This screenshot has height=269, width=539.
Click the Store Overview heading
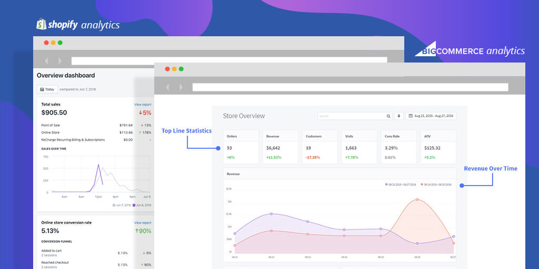point(244,116)
